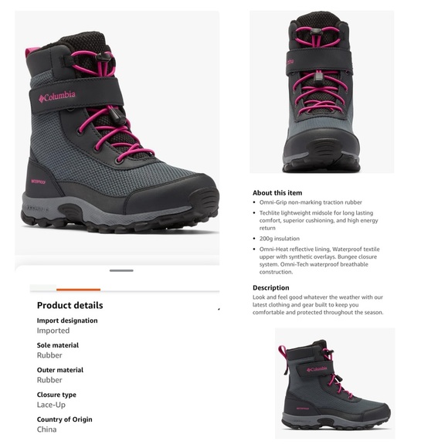Select the Sole material Rubber value
448x448 pixels.
pos(49,355)
